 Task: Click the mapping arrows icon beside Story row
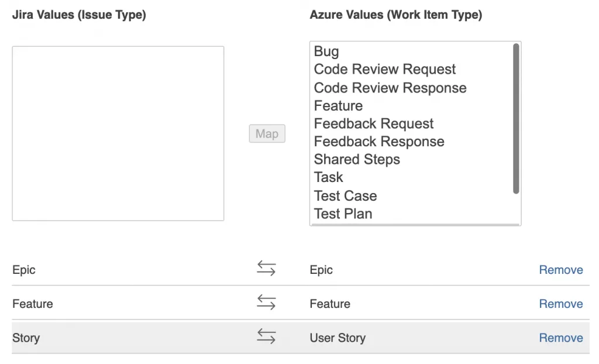tap(267, 336)
